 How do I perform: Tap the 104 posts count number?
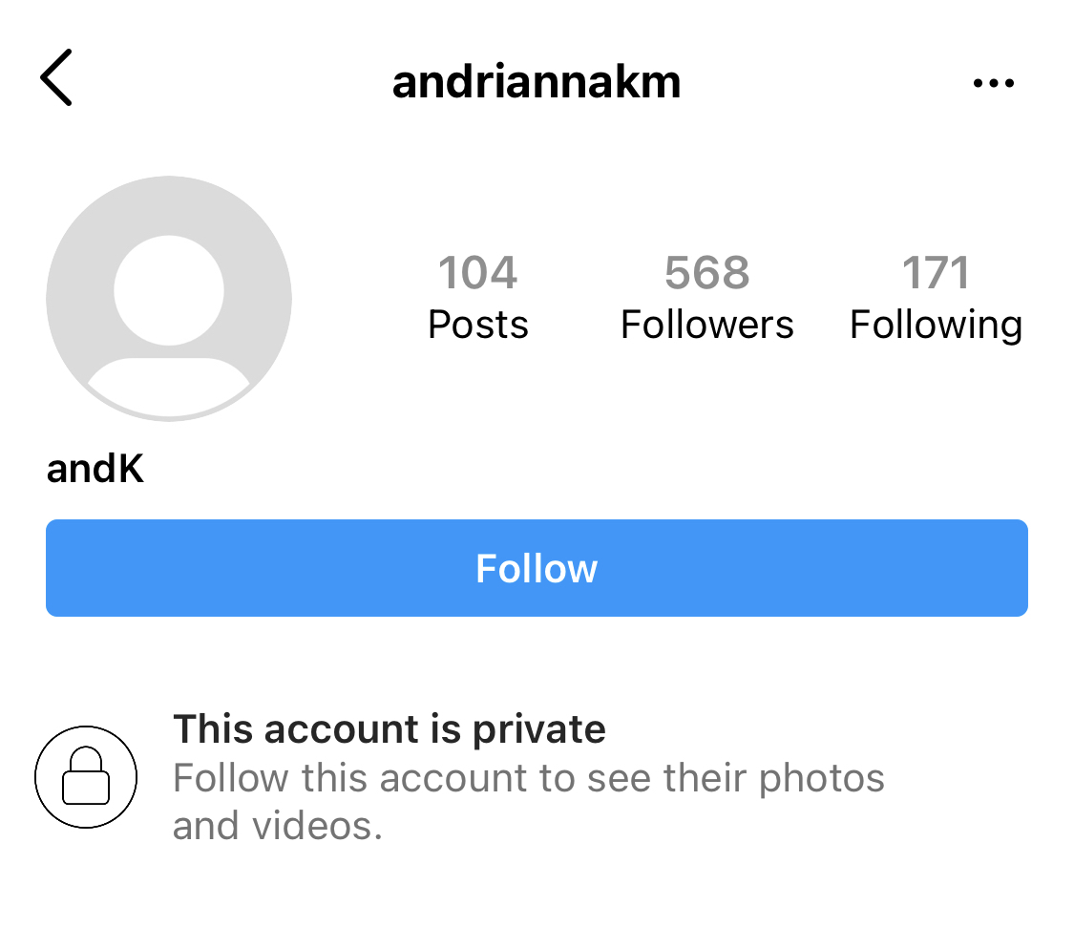point(477,273)
